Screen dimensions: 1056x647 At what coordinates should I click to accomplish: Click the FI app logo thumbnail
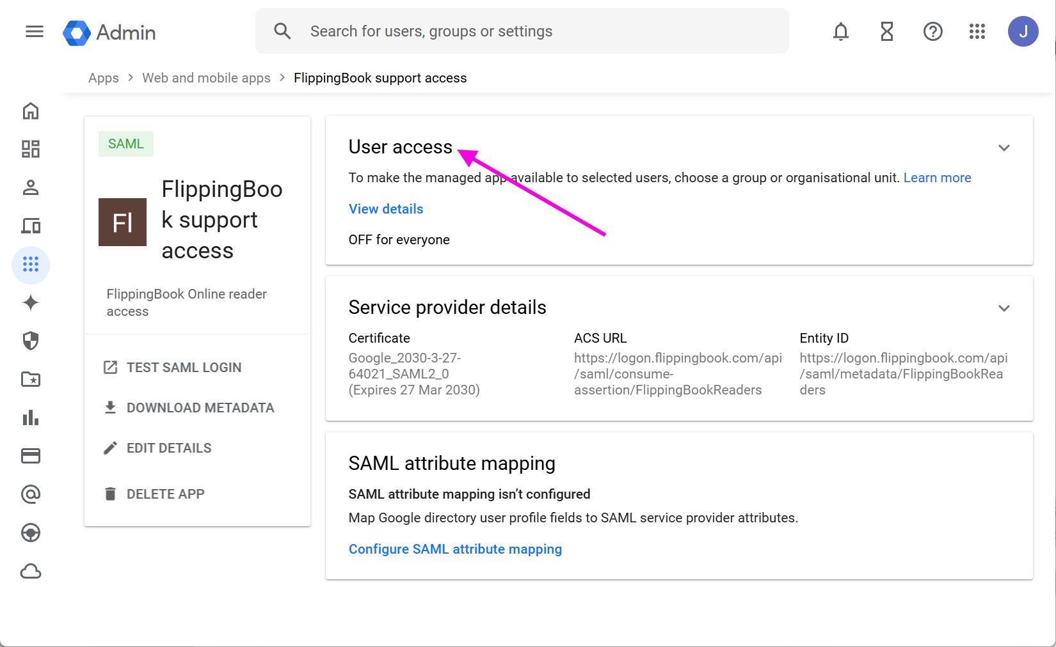pyautogui.click(x=122, y=222)
